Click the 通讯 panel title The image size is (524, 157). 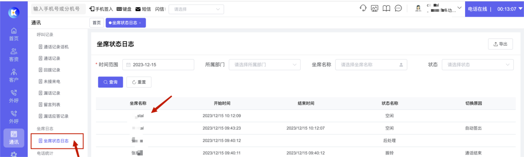click(36, 23)
